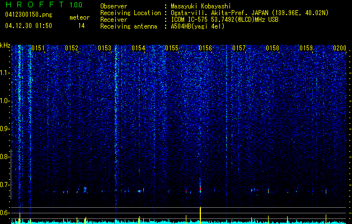
Task: Click the 0153 time marker
Action: pyautogui.click(x=105, y=48)
